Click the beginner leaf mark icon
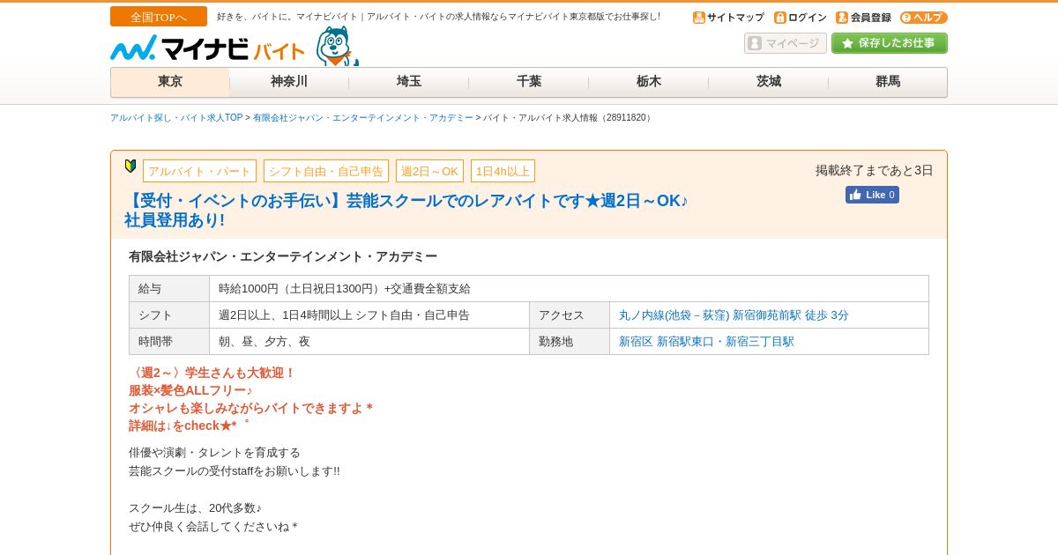 pyautogui.click(x=130, y=166)
